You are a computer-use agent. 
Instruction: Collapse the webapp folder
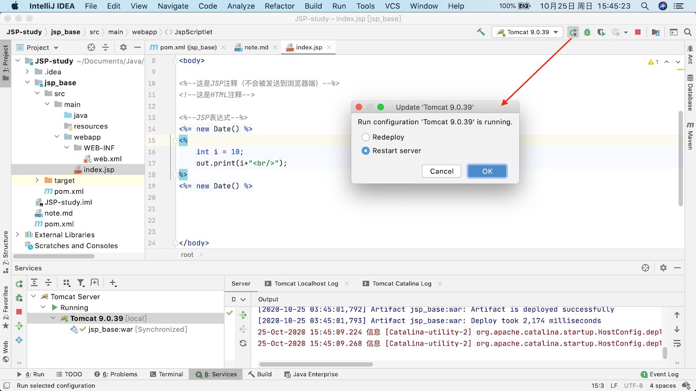[x=57, y=137]
